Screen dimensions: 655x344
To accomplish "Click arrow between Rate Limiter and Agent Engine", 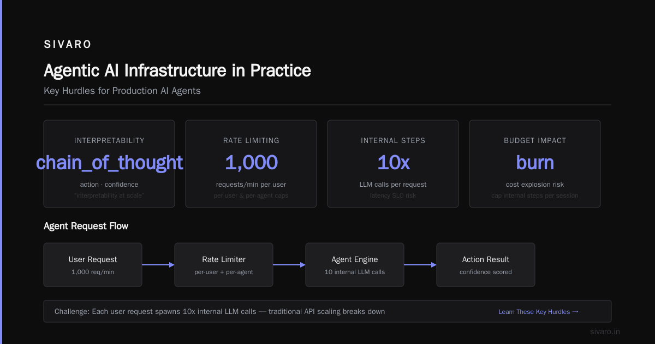I will click(289, 265).
